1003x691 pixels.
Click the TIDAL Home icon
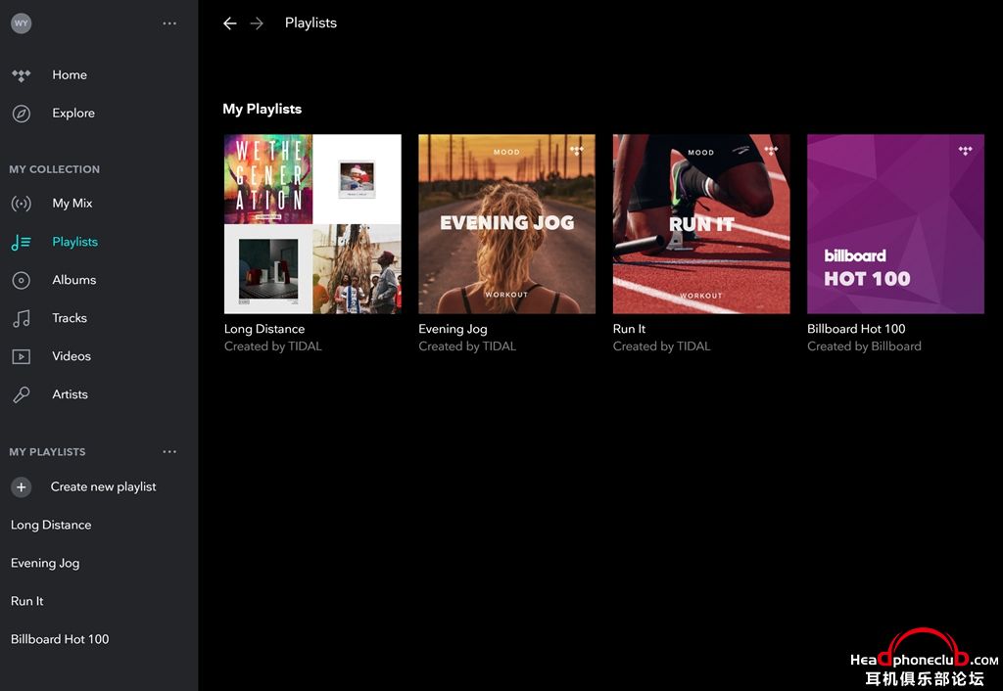point(22,75)
